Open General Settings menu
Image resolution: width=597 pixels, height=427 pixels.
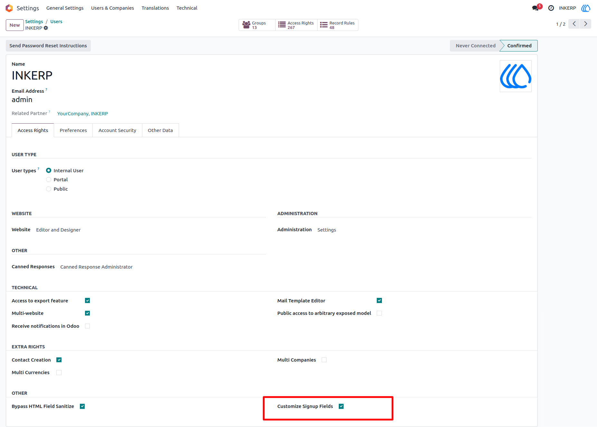(x=65, y=8)
